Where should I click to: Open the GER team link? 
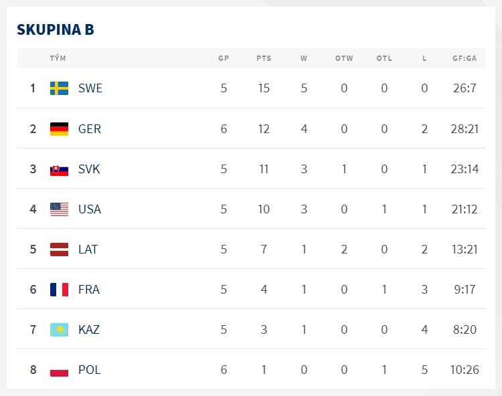click(90, 129)
